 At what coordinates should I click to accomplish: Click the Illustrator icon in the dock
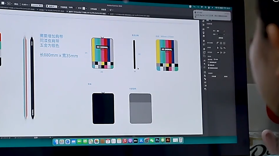[168, 140]
